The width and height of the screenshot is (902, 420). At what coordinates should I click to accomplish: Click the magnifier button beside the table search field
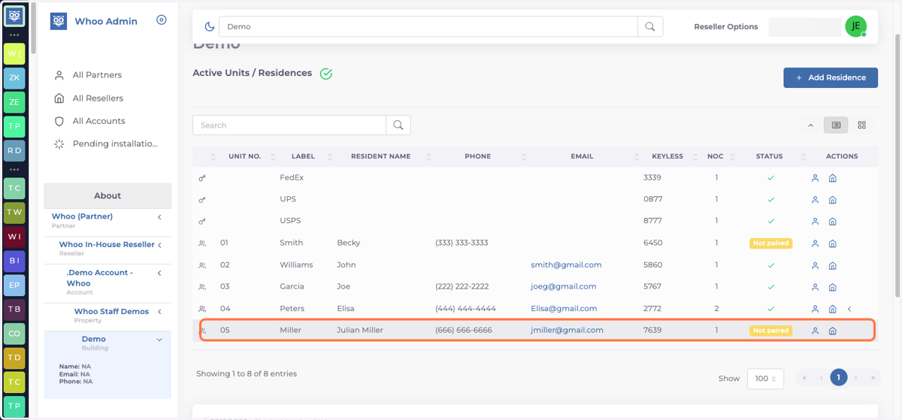point(398,125)
